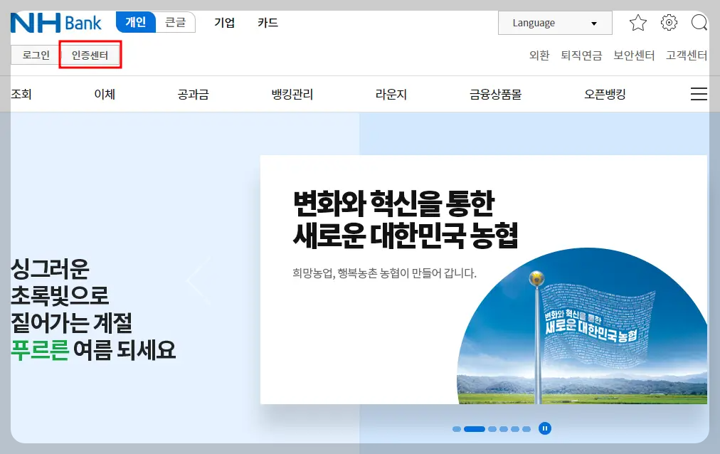Screen dimensions: 720x454
Task: Go to 고객센터 customer service
Action: 686,55
